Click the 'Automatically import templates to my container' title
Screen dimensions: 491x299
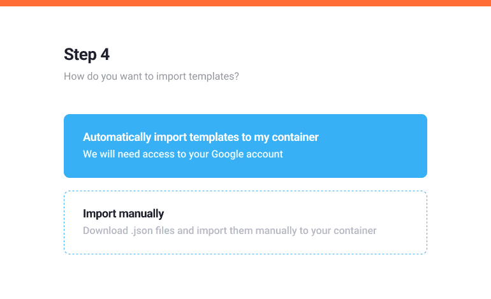click(x=200, y=137)
